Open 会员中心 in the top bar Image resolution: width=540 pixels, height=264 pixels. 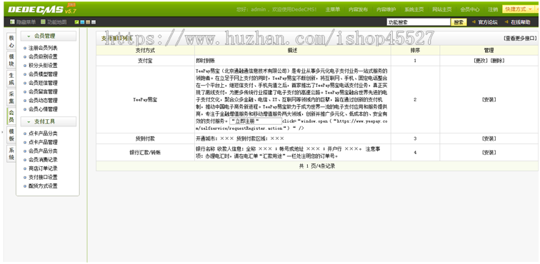(x=470, y=10)
